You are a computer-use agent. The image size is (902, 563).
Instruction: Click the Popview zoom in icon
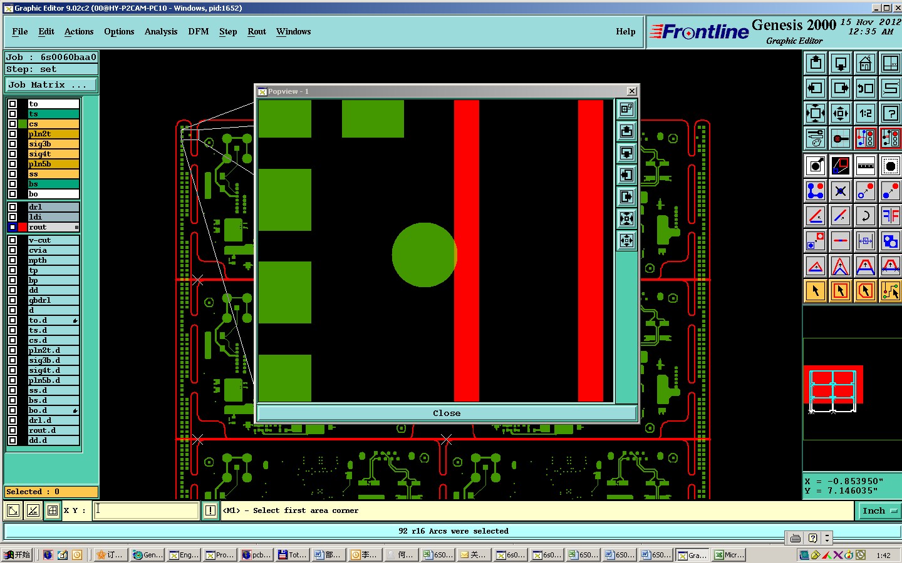pyautogui.click(x=626, y=219)
